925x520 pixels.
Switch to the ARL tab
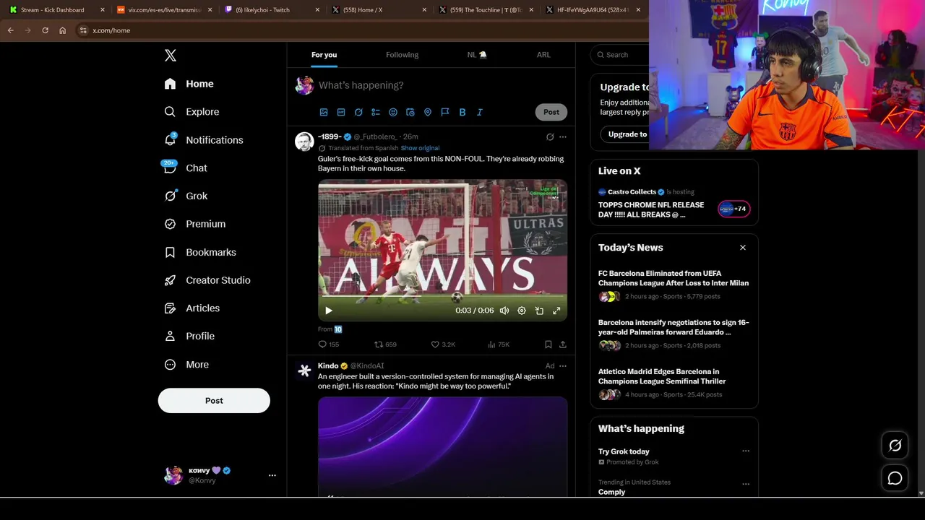click(x=543, y=55)
